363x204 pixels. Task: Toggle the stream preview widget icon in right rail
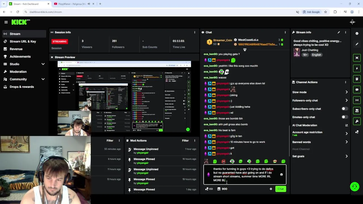click(357, 58)
